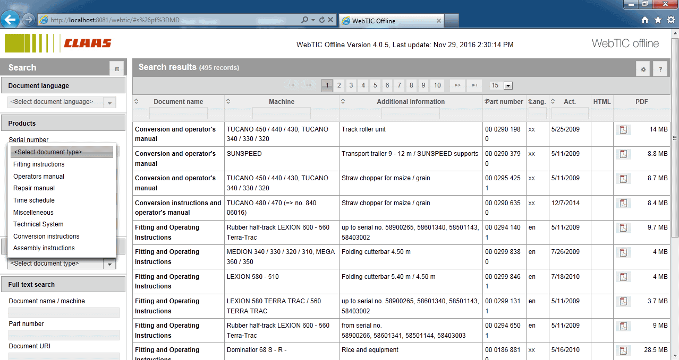Image resolution: width=679 pixels, height=360 pixels.
Task: Choose Repair manual from the list
Action: click(x=34, y=188)
